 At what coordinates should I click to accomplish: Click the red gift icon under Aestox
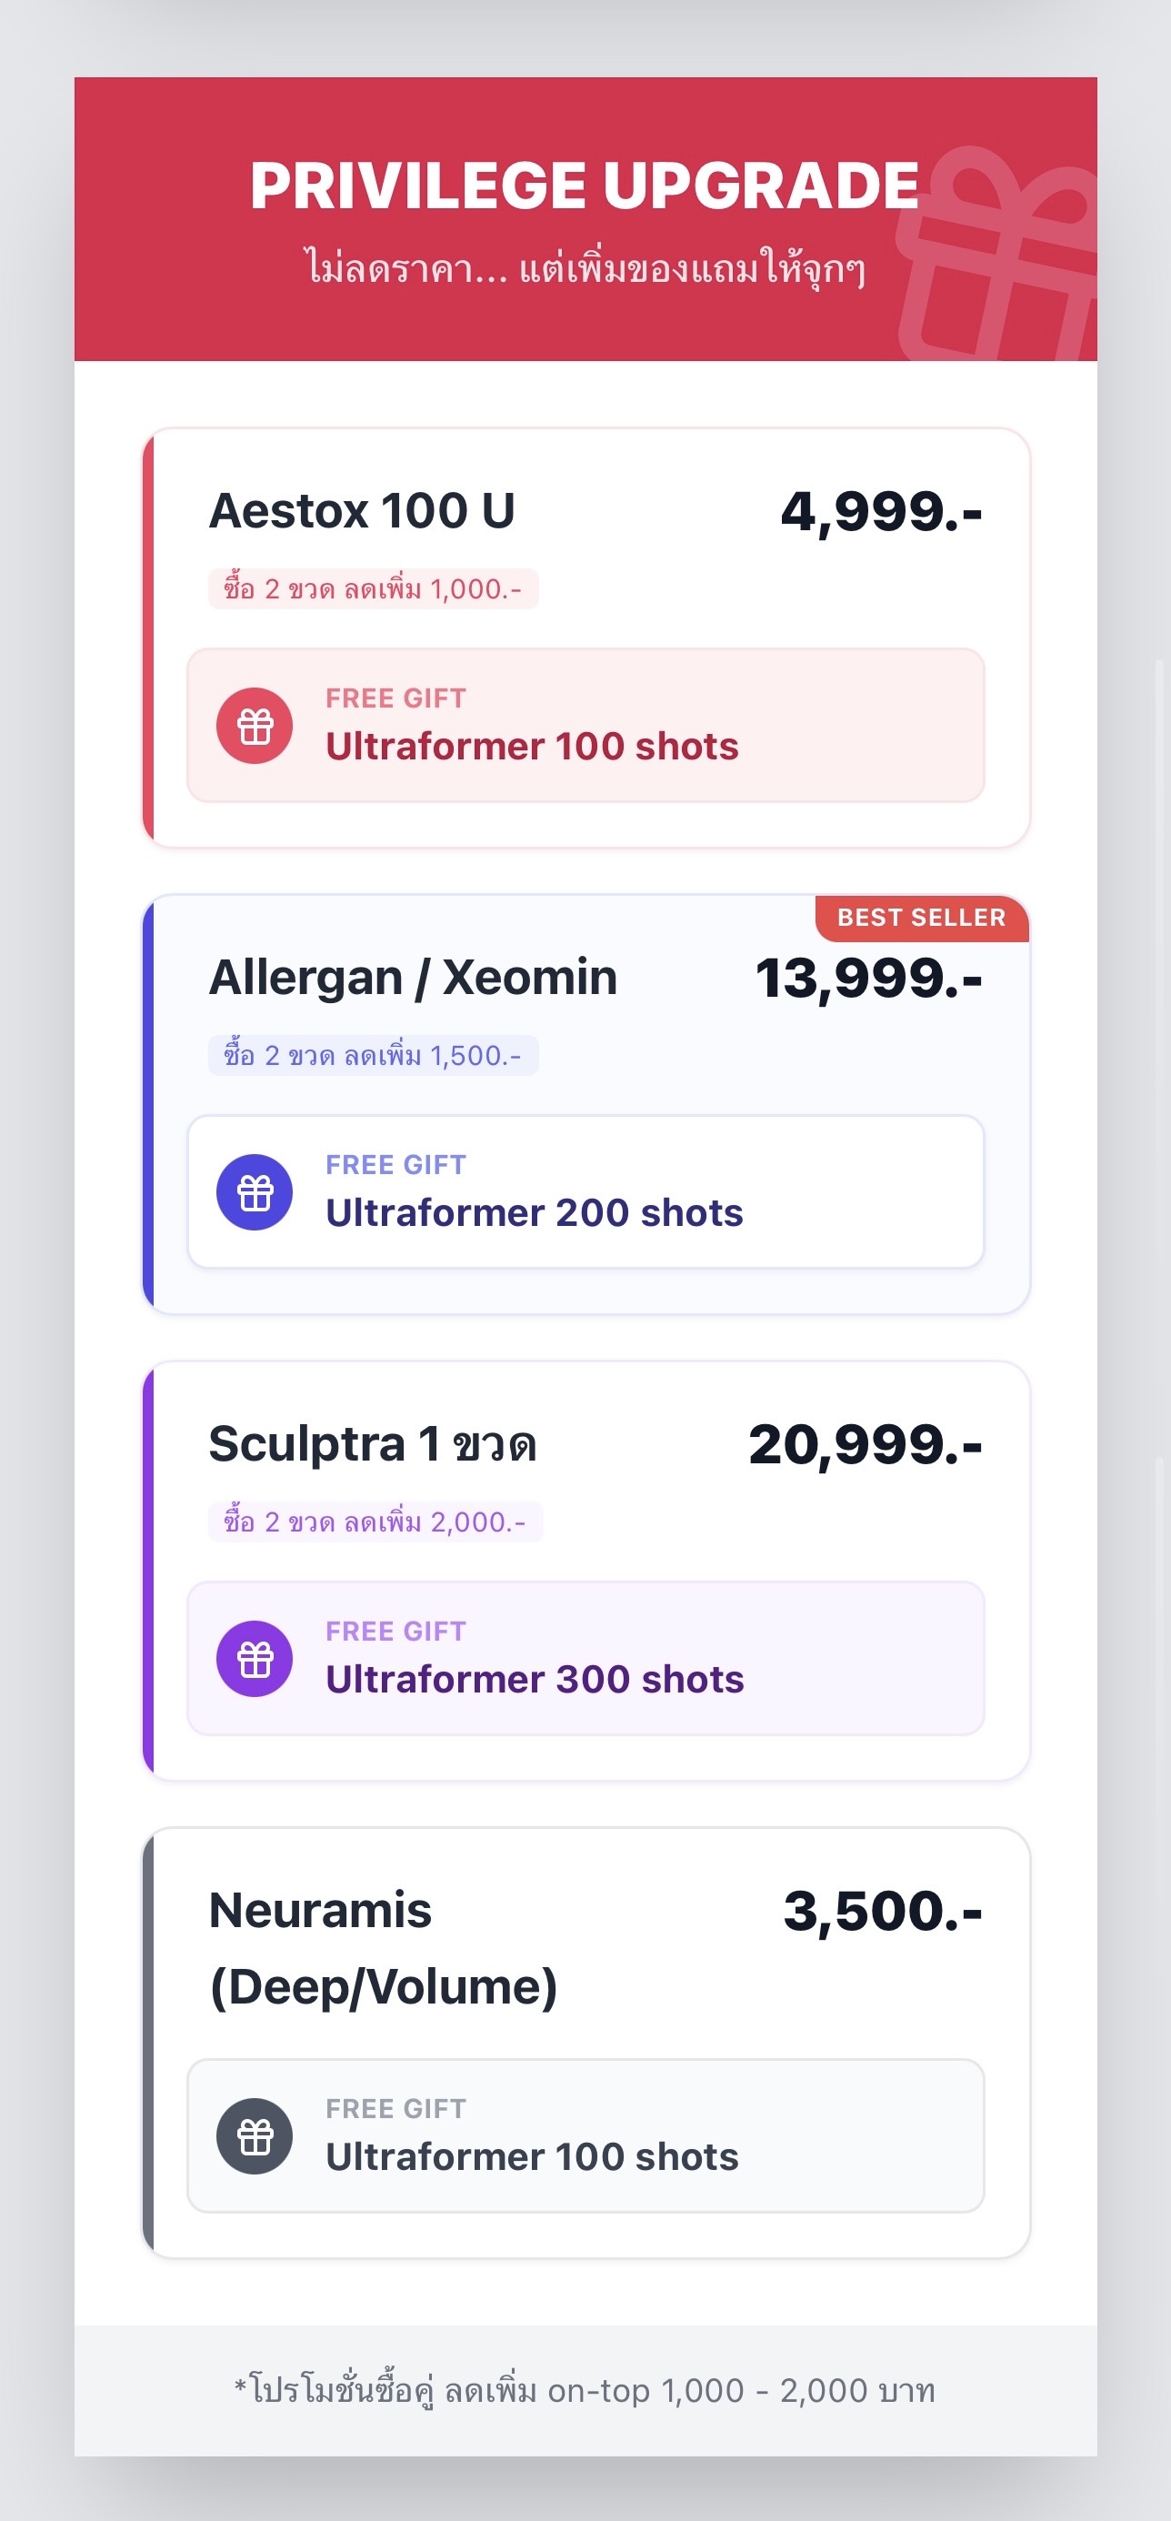[255, 726]
